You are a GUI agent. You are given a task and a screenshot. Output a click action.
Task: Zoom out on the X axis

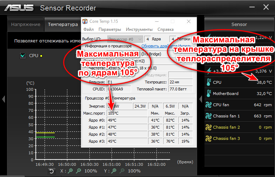click(x=79, y=171)
